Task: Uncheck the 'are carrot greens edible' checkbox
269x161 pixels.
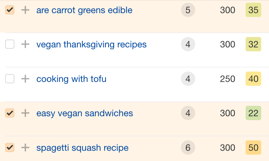Action: click(x=10, y=10)
